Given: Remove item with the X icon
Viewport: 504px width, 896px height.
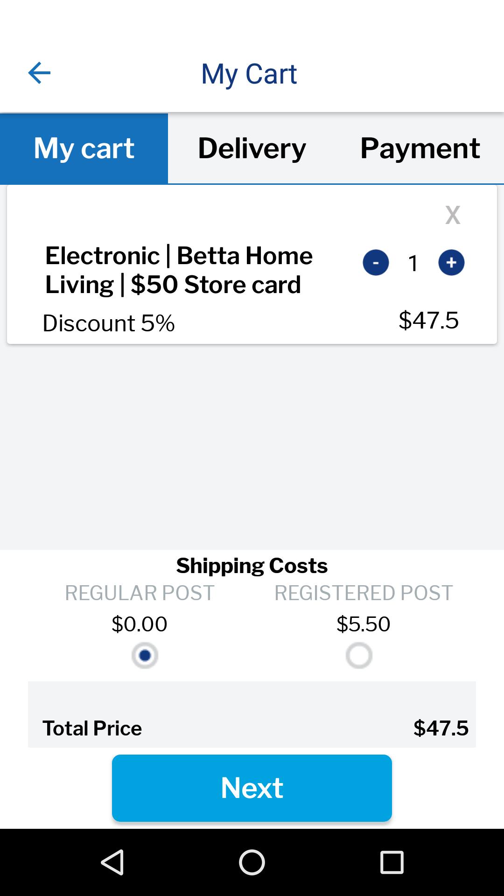Looking at the screenshot, I should pyautogui.click(x=452, y=215).
